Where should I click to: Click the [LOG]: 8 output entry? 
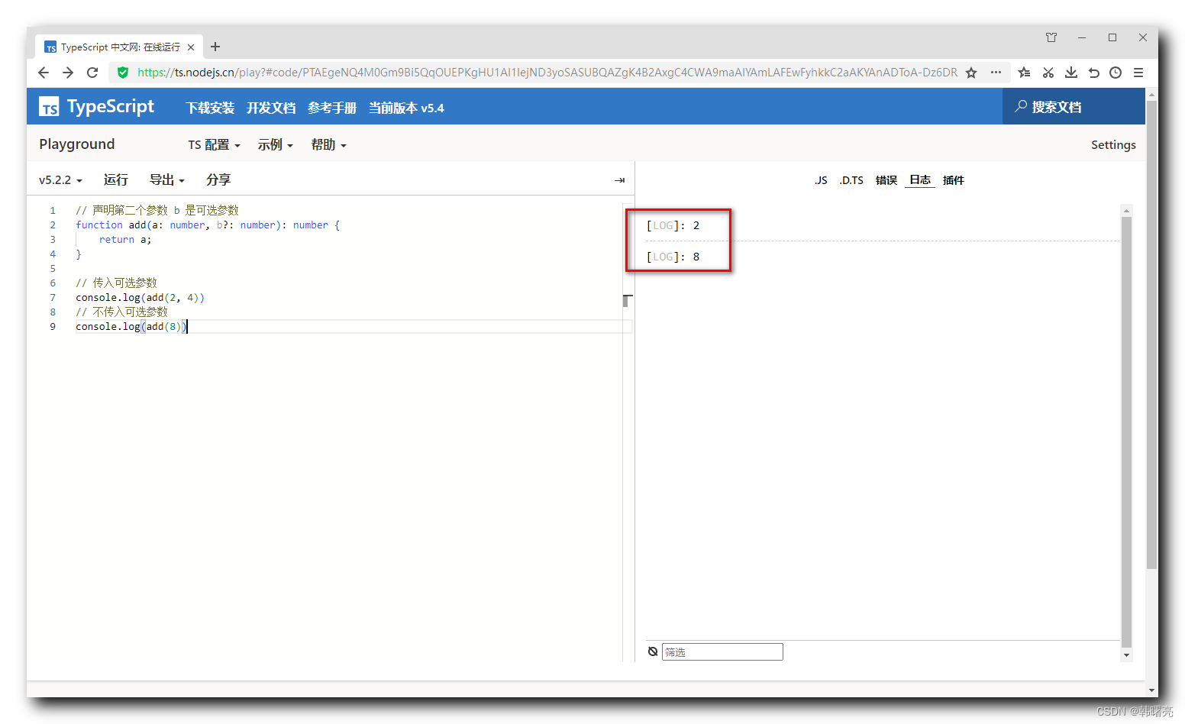tap(673, 257)
